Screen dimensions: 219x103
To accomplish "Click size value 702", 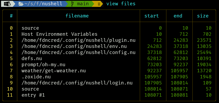I will (x=207, y=34).
